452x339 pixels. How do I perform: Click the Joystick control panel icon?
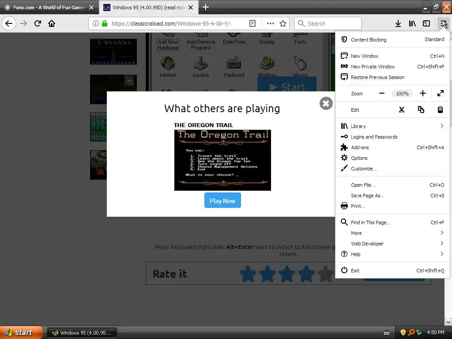point(201,67)
